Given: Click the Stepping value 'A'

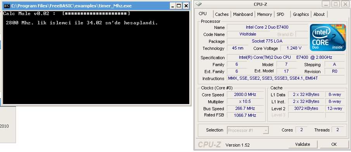Looking at the screenshot, I should pos(334,65).
